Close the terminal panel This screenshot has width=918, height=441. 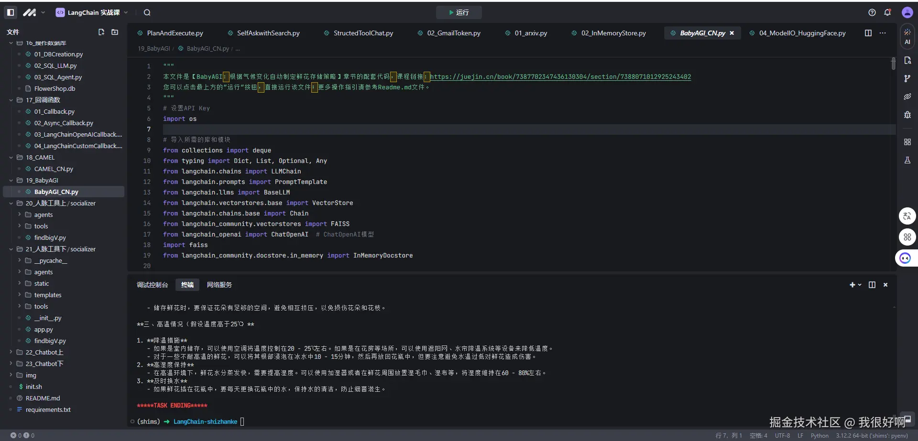885,285
